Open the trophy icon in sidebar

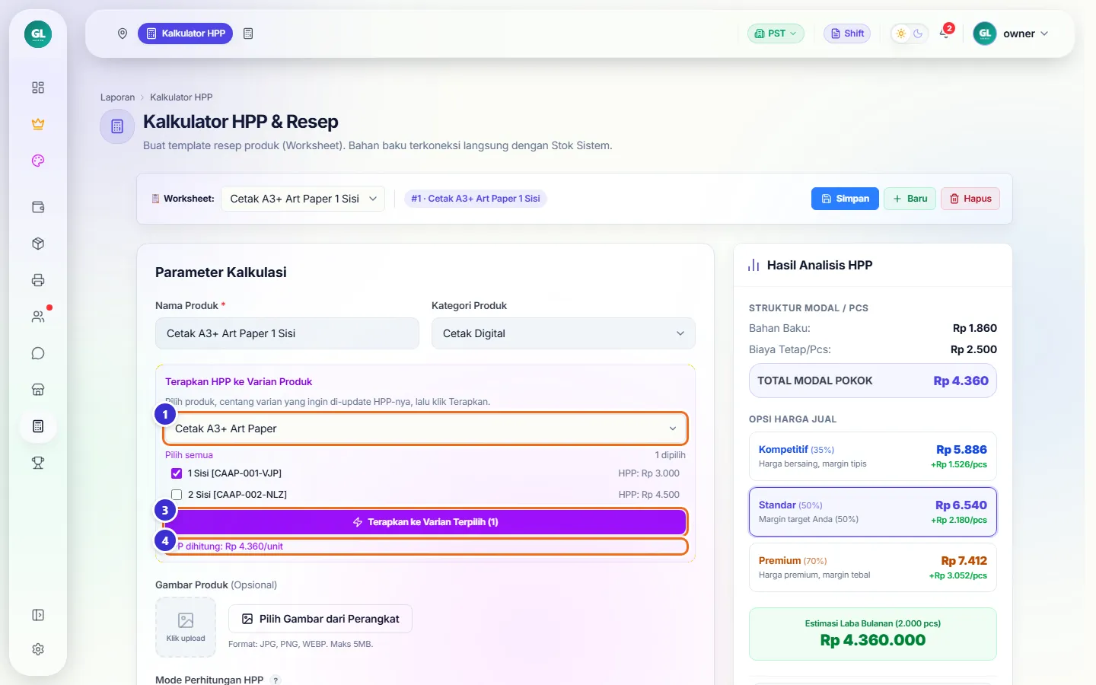[x=38, y=463]
